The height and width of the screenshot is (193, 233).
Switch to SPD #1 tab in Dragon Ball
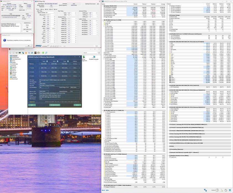[x=42, y=9]
